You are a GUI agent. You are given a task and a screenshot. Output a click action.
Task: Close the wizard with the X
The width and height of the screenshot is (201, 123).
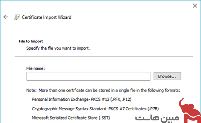pos(195,6)
